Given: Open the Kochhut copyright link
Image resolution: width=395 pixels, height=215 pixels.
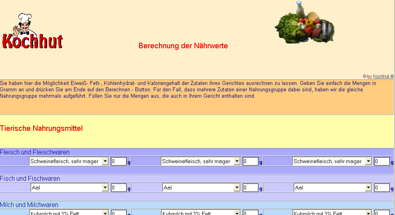Looking at the screenshot, I should click(x=381, y=76).
